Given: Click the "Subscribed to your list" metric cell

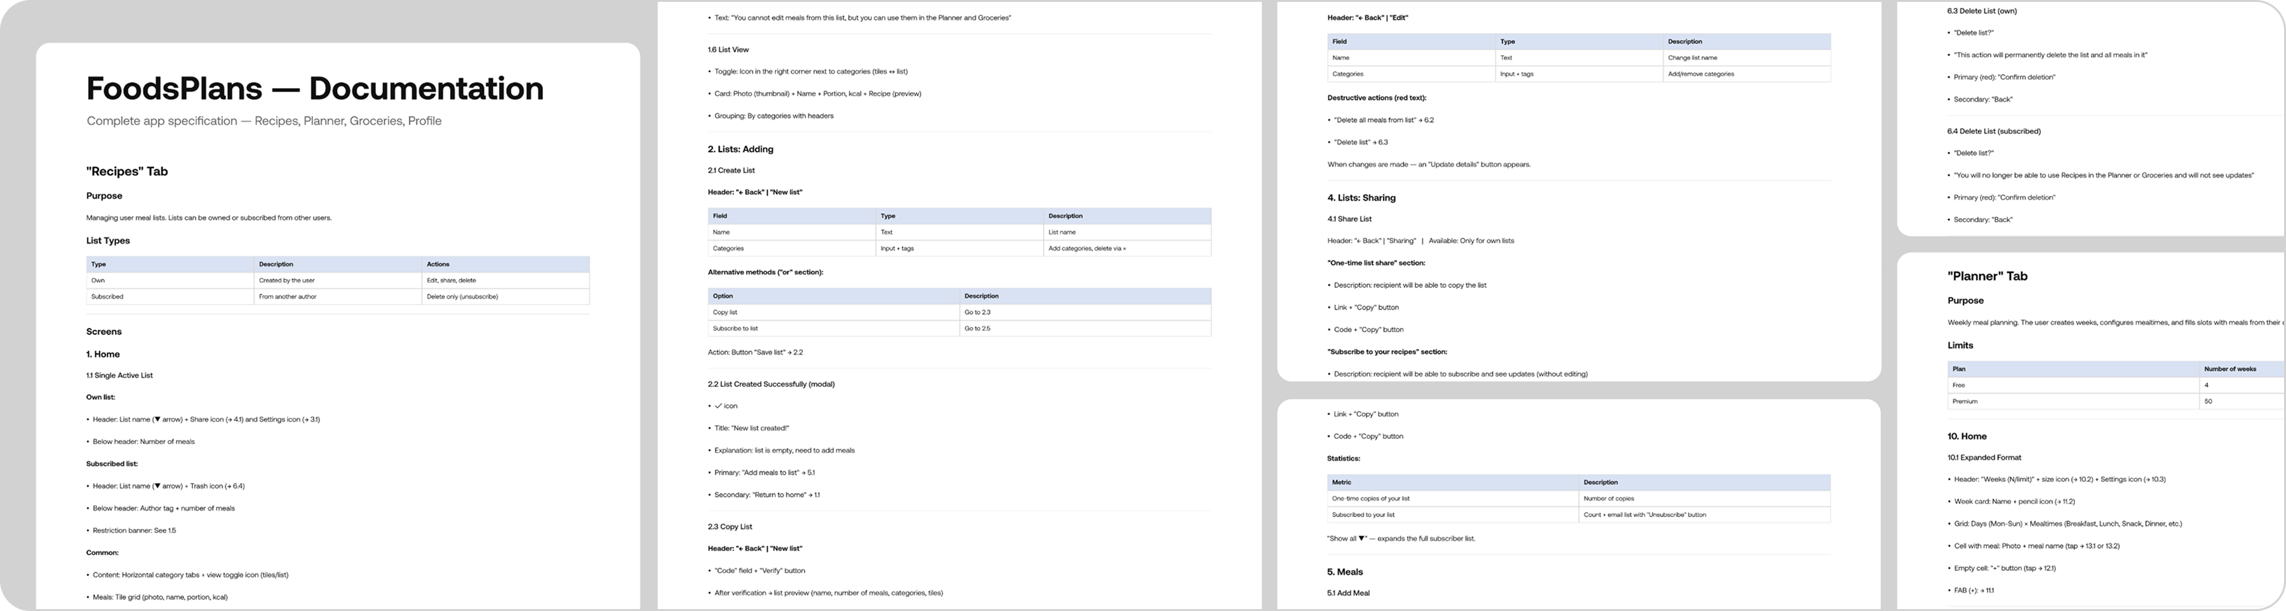Looking at the screenshot, I should coord(1454,515).
